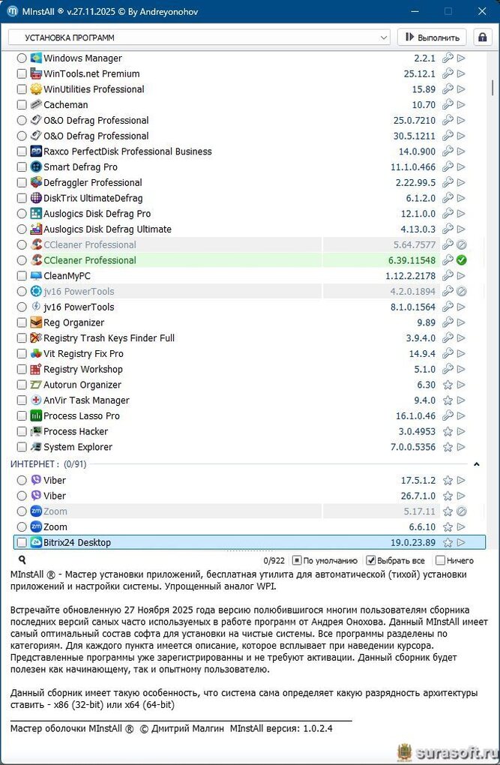Click the Registry Workshop label
Screen dimensions: 500x765
tap(83, 369)
